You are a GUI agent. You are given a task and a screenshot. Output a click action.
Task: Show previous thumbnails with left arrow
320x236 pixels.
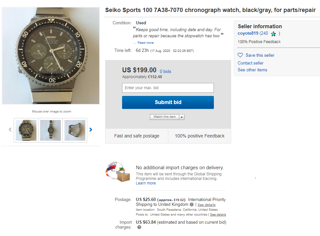pyautogui.click(x=10, y=130)
